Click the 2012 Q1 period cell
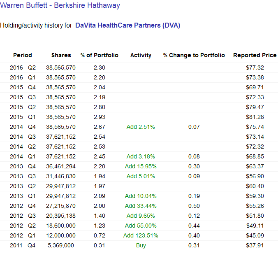 click(x=23, y=235)
